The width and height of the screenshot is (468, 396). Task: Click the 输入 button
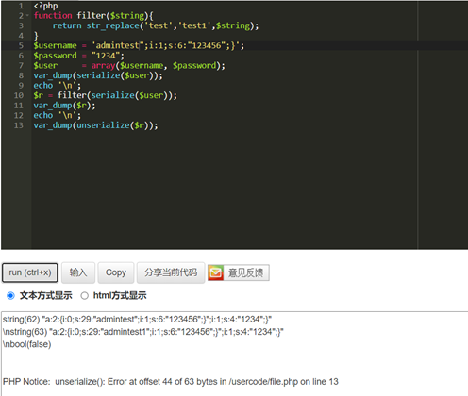pyautogui.click(x=78, y=272)
